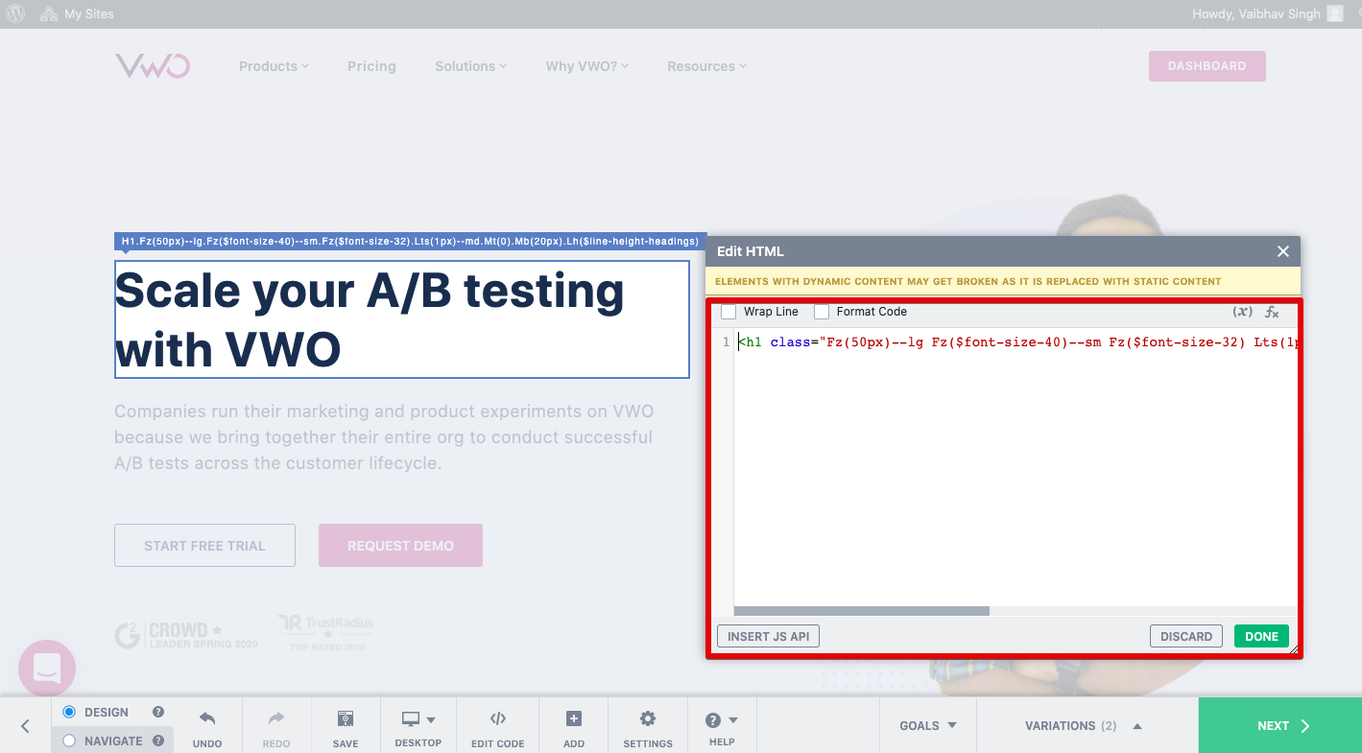The width and height of the screenshot is (1362, 753).
Task: Click the help icon beside DESIGN
Action: pyautogui.click(x=158, y=712)
